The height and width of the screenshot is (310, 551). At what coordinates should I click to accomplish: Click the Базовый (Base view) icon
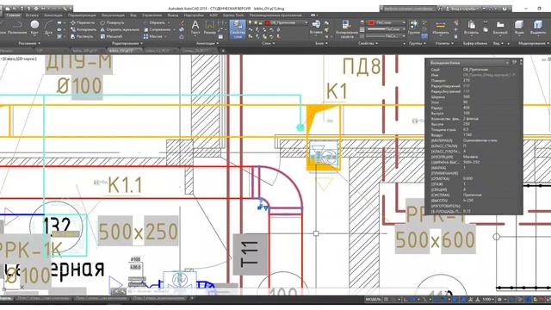tap(499, 28)
